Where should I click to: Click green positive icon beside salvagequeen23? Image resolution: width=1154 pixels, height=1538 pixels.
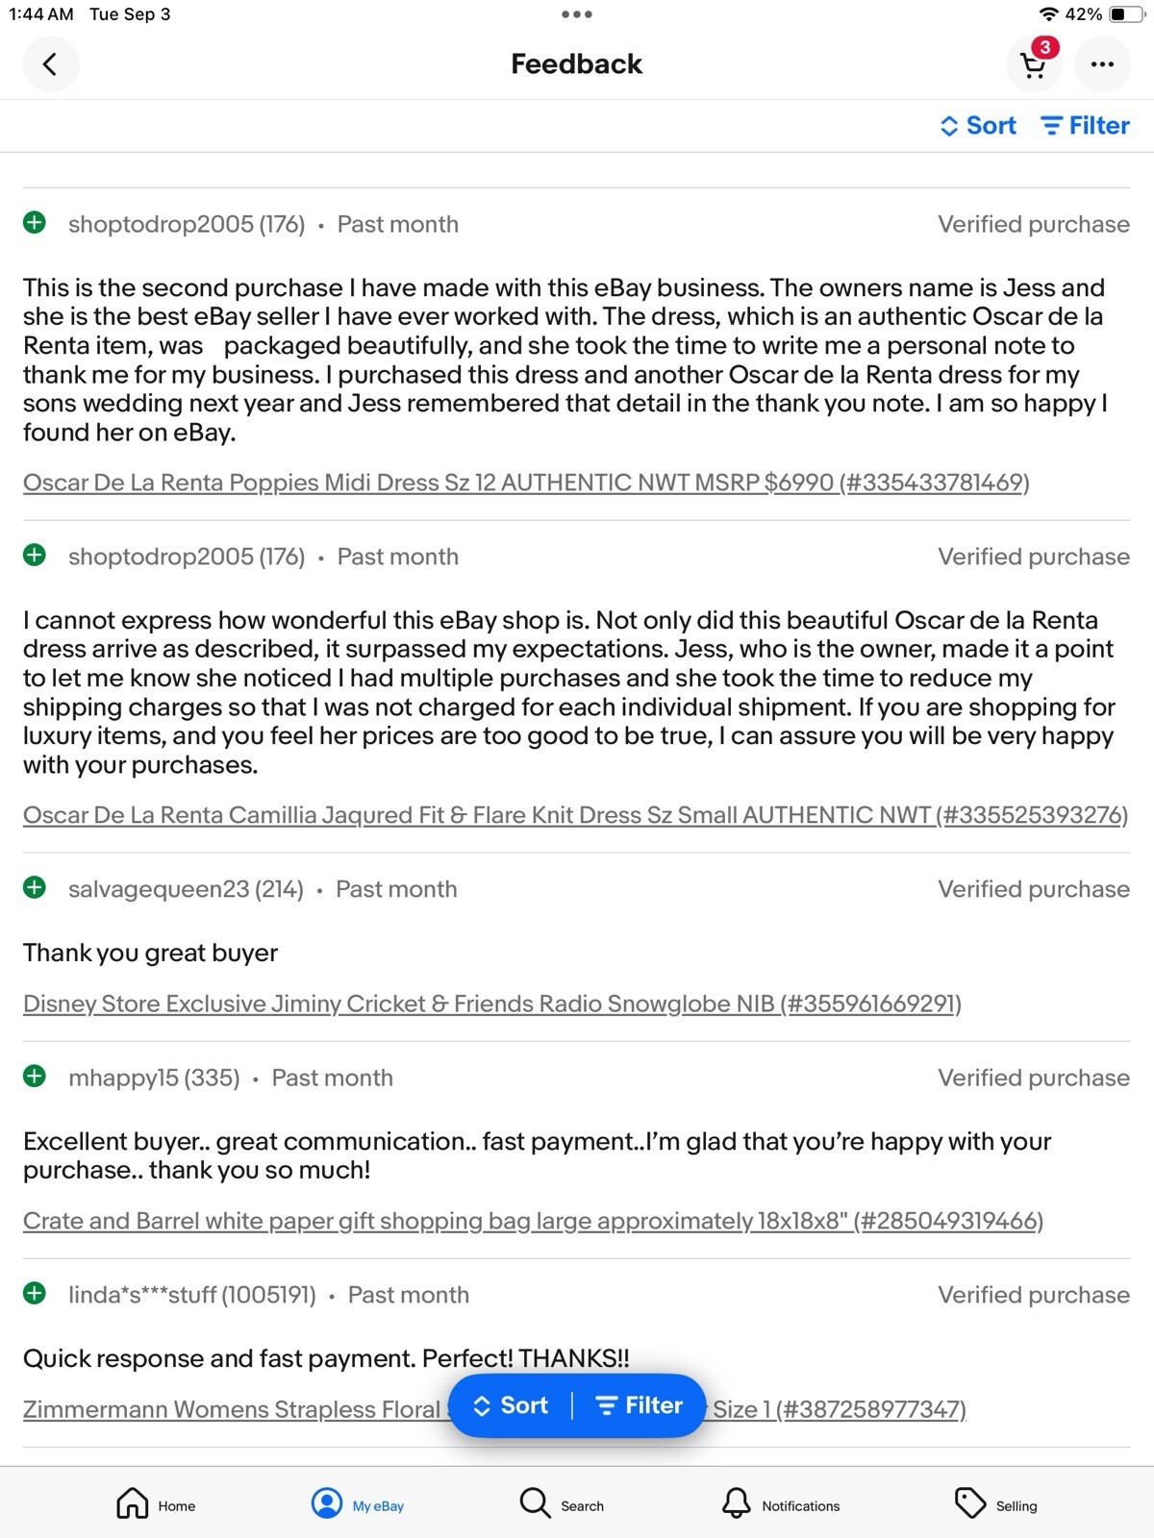tap(35, 887)
